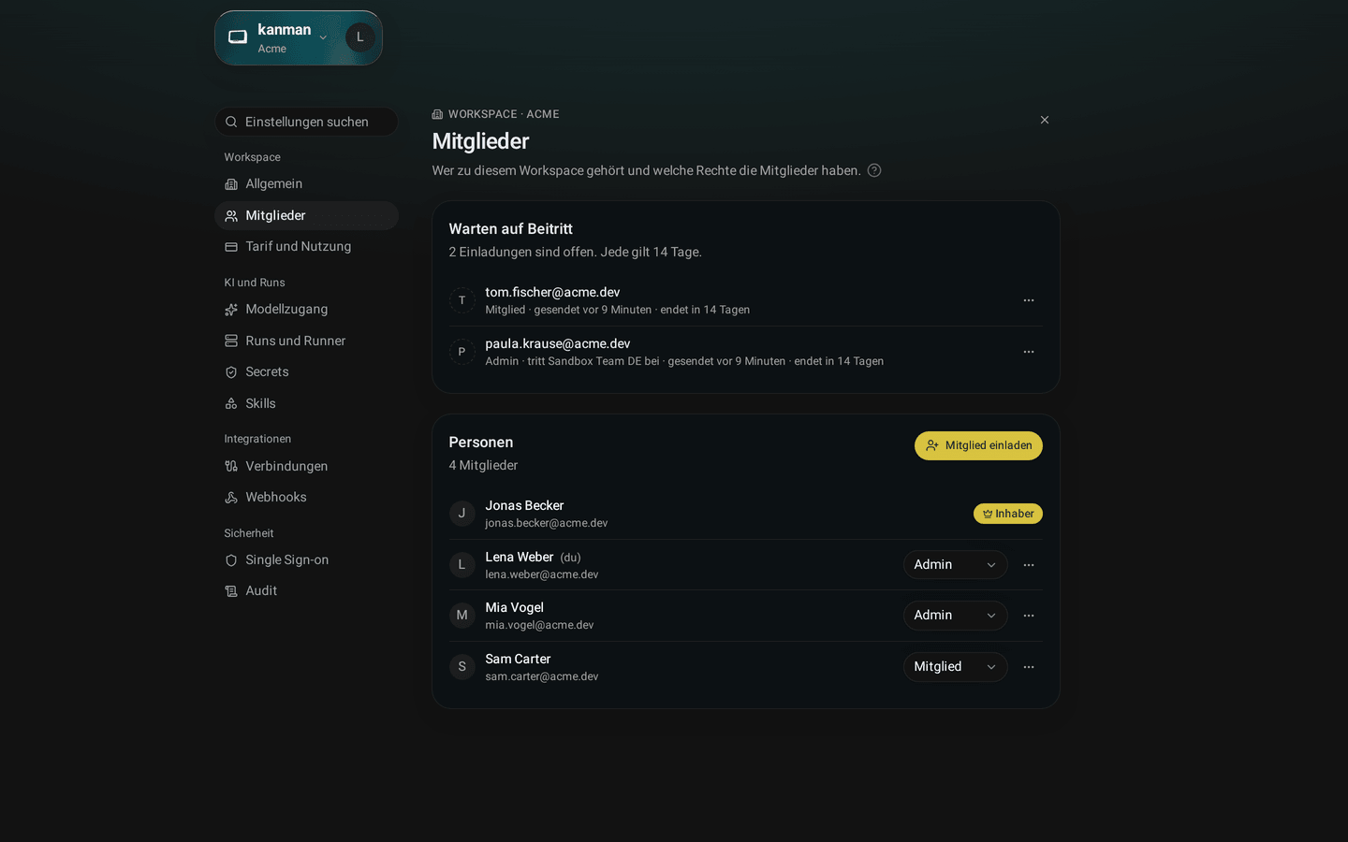
Task: Expand the kanman Acme workspace chevron
Action: tap(323, 37)
